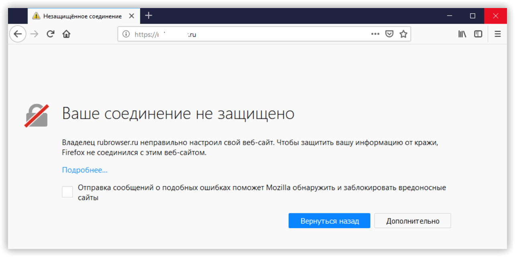Maximize the Firefox window
This screenshot has height=257, width=515.
tap(472, 16)
